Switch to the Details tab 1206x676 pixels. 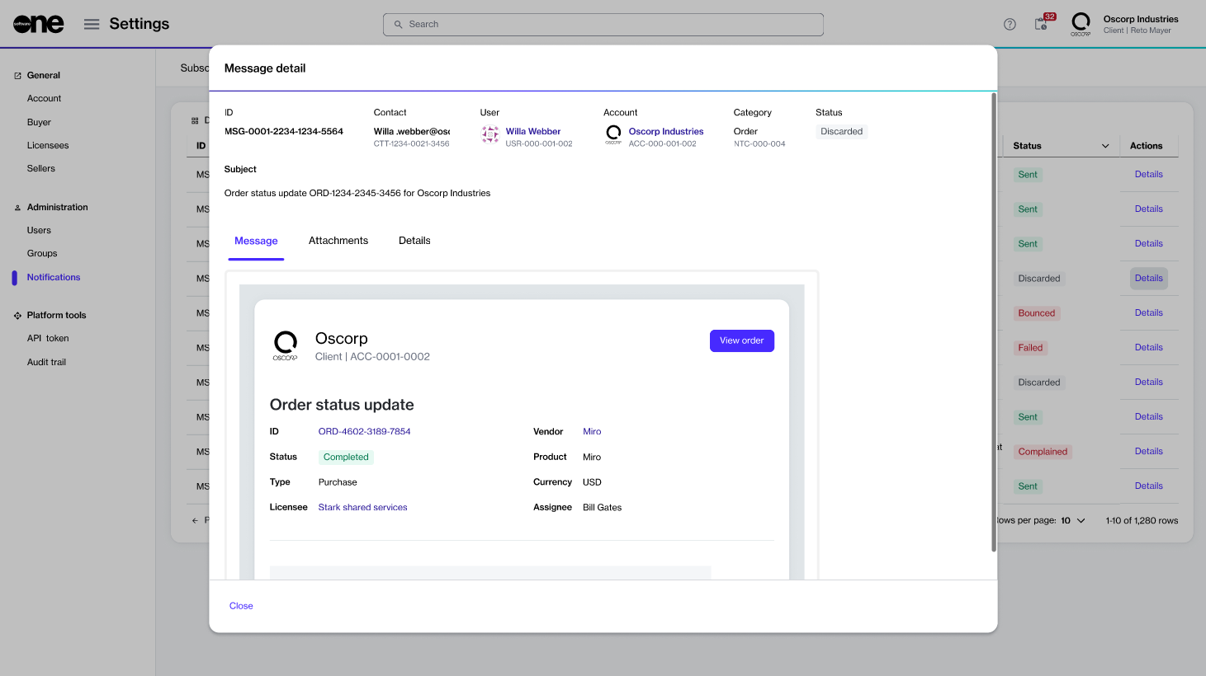(414, 241)
